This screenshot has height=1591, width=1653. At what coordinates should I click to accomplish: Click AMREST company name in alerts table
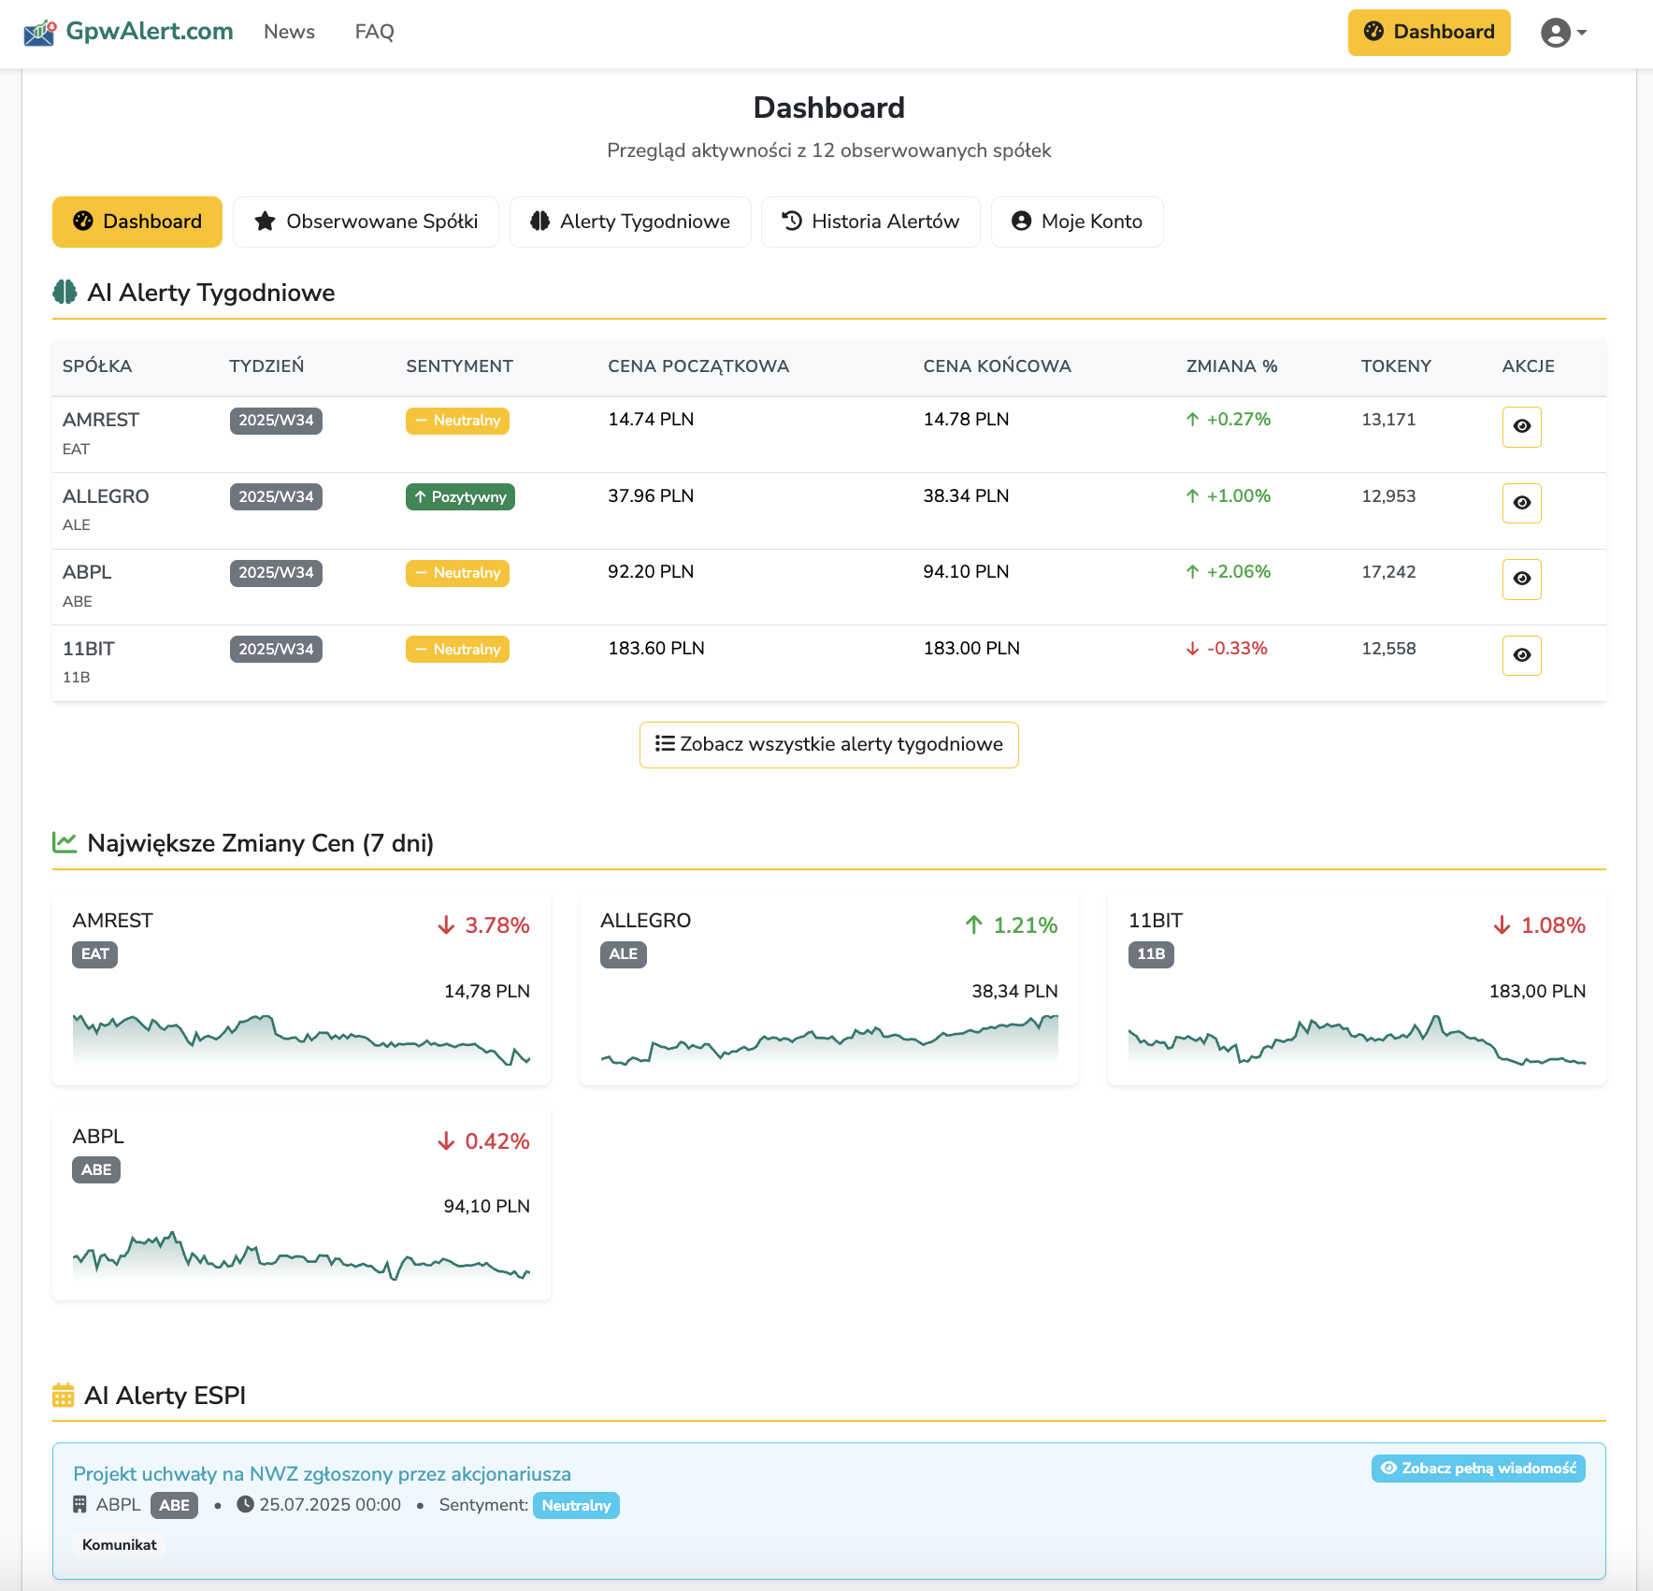[101, 420]
